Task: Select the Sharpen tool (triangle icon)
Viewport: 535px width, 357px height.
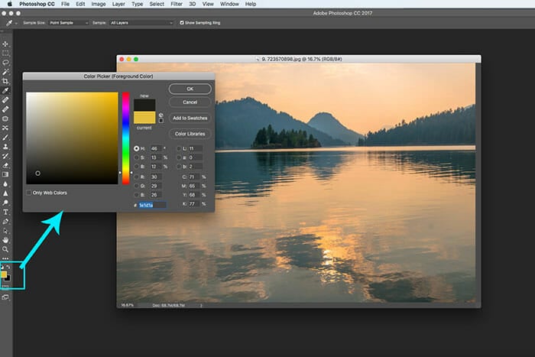Action: click(x=5, y=193)
